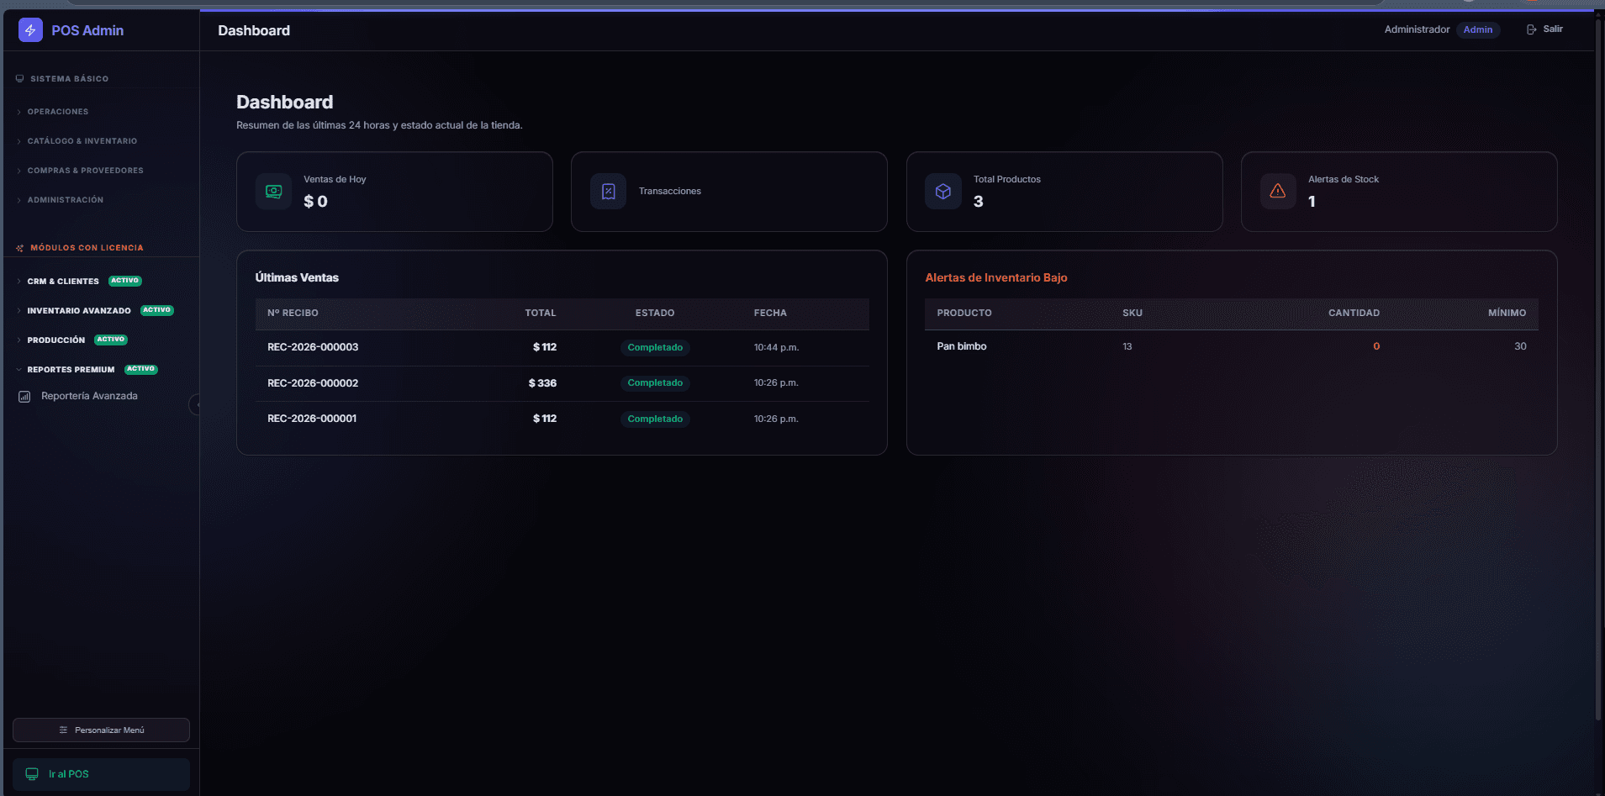
Task: Click the Nº RECIBO column header
Action: pos(293,313)
